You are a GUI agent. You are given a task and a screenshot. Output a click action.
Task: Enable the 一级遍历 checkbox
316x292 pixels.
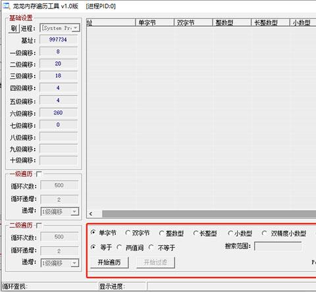point(39,174)
